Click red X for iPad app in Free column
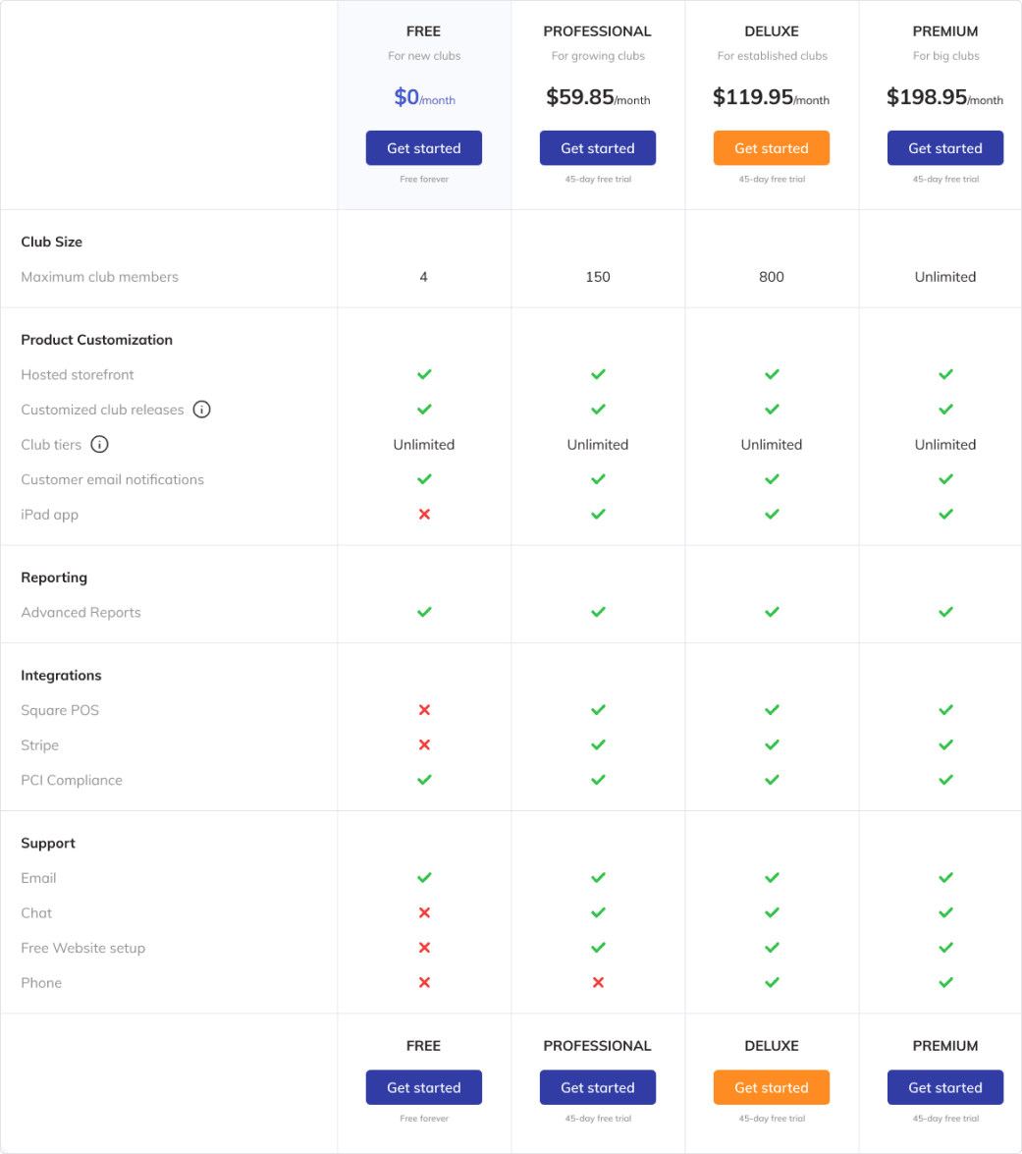Screen dimensions: 1022x1154 (424, 515)
